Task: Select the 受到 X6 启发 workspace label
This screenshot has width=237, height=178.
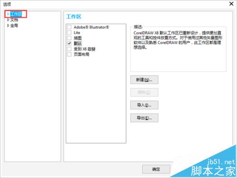Action: click(84, 49)
